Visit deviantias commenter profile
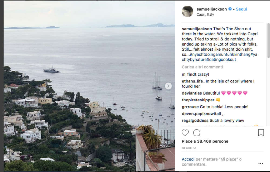Image resolution: width=270 pixels, height=172 pixels. coord(192,93)
